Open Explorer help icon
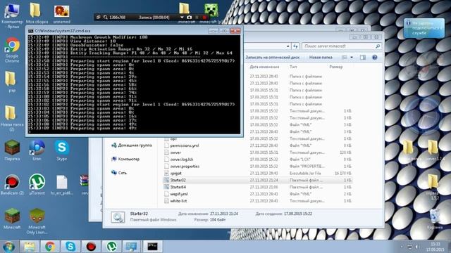This screenshot has height=253, width=451. point(374,58)
